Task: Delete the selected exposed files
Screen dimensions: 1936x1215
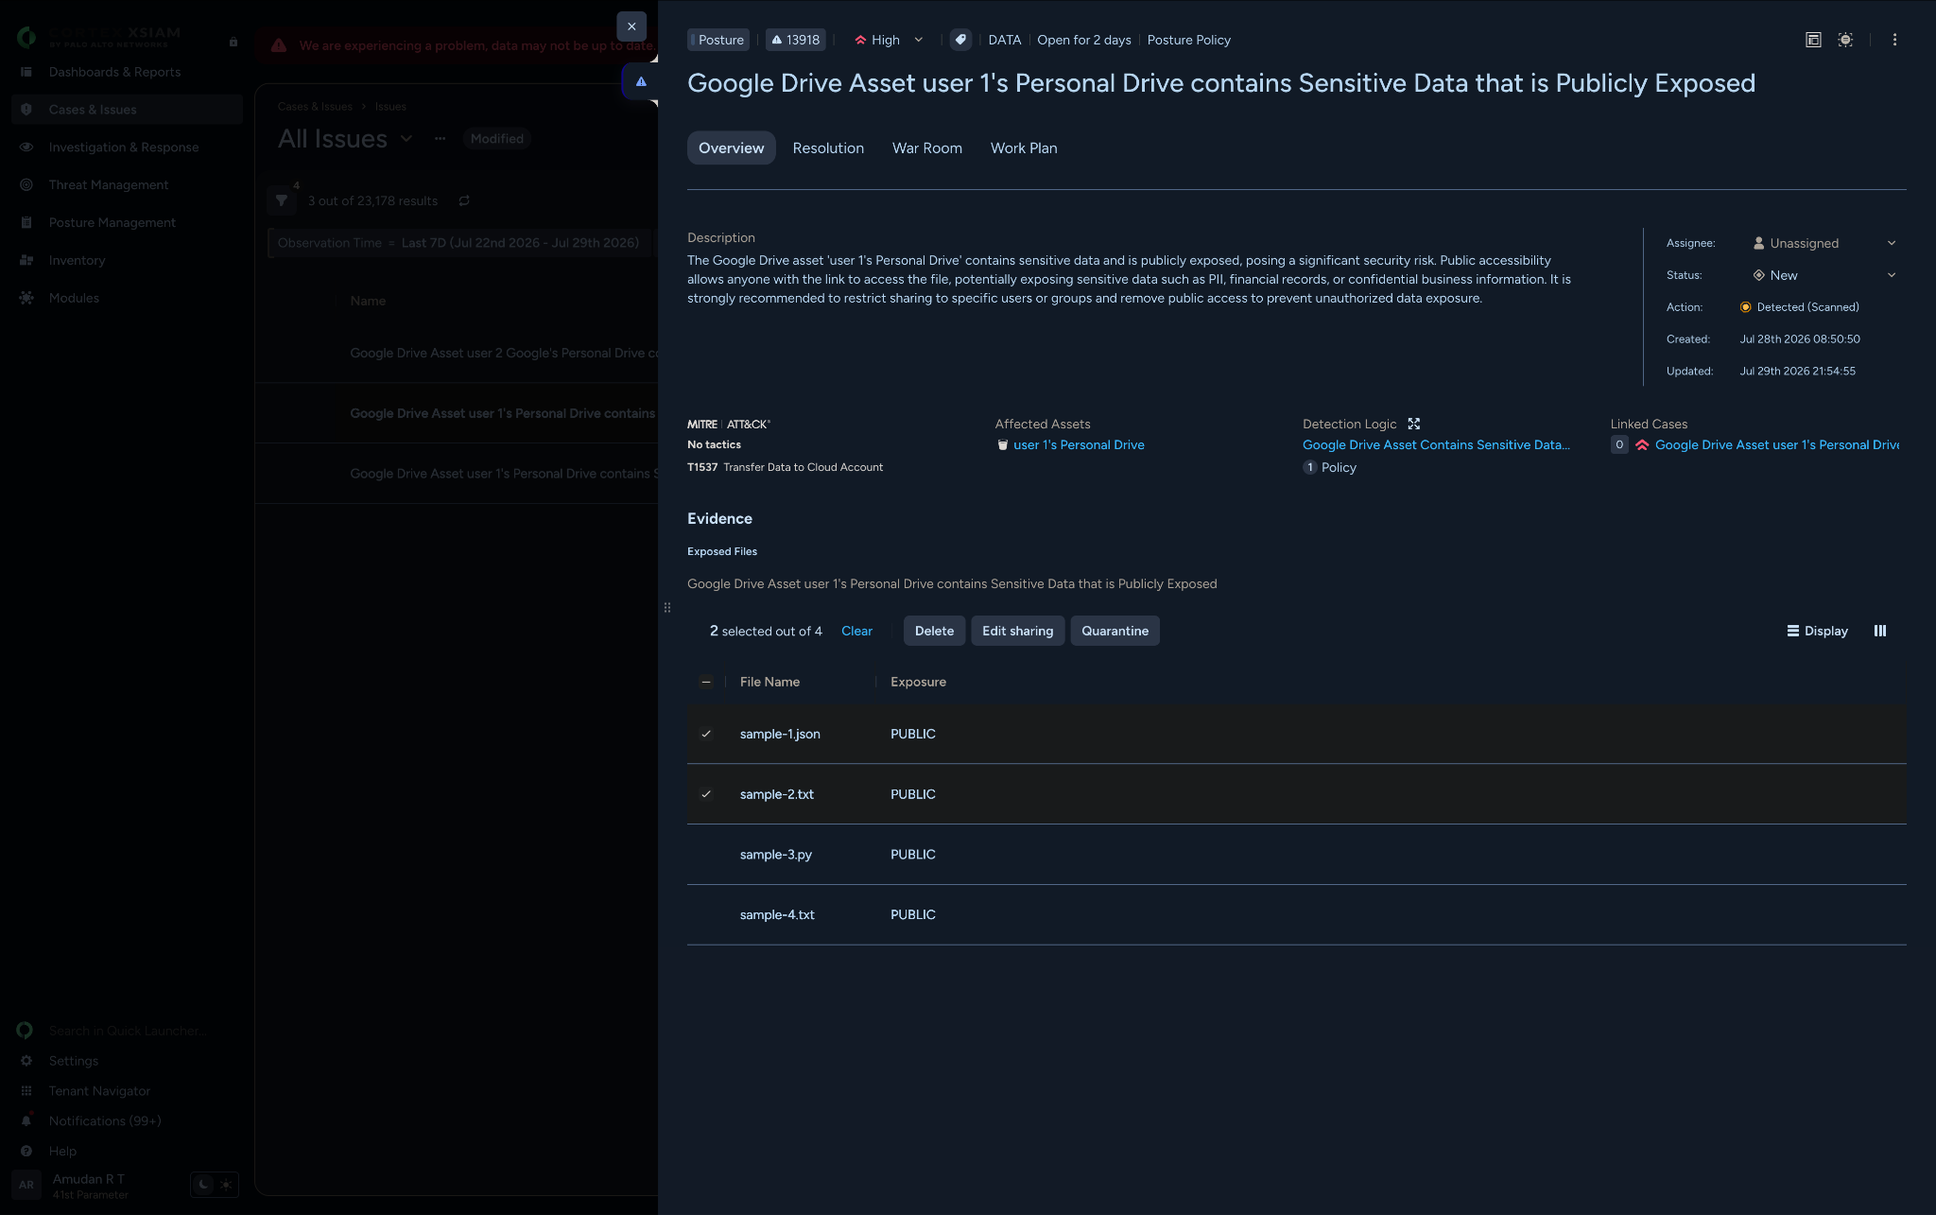Action: 934,631
